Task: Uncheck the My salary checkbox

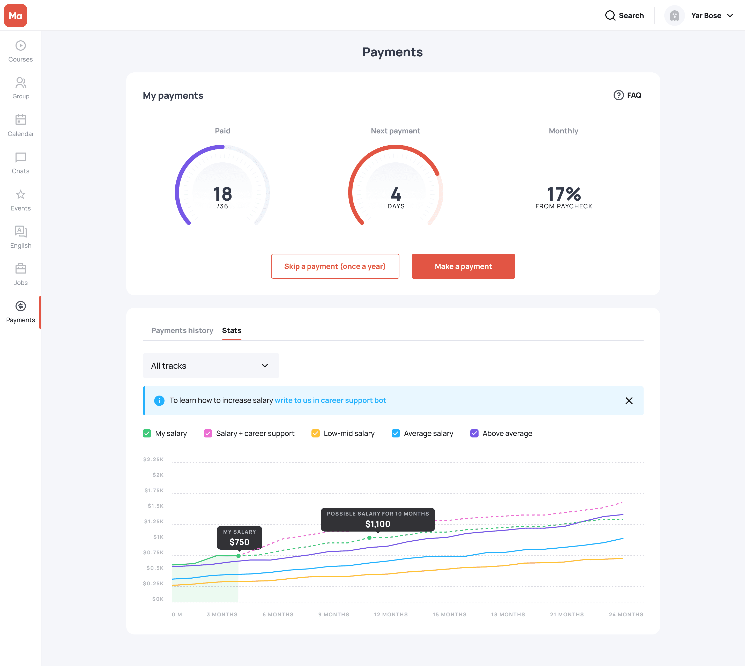Action: click(x=147, y=433)
